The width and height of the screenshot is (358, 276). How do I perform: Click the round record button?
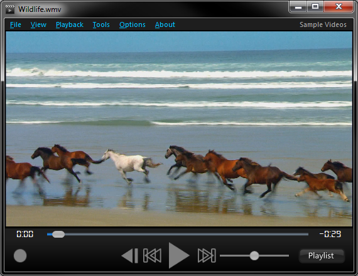pos(20,256)
